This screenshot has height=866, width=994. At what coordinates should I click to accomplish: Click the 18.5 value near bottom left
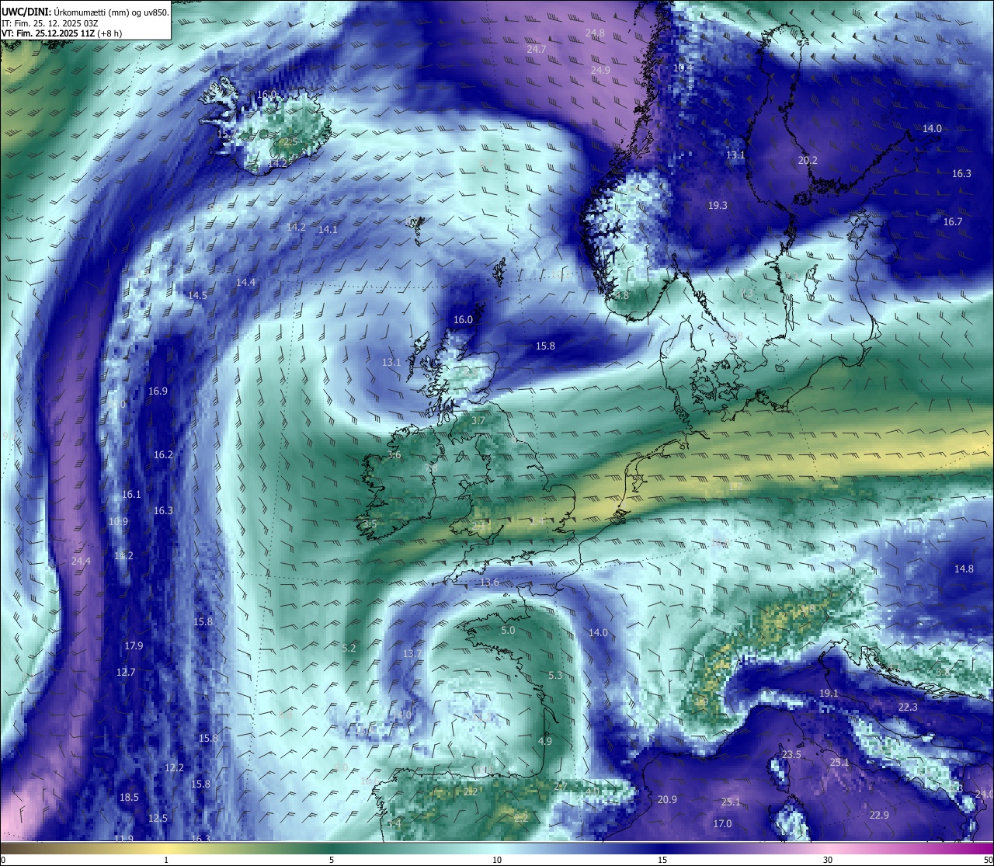(129, 798)
